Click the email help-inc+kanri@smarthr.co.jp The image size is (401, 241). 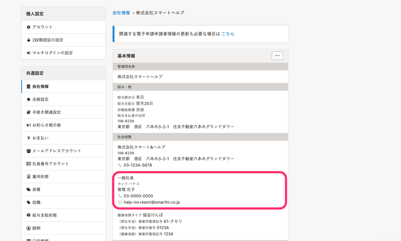(x=152, y=202)
